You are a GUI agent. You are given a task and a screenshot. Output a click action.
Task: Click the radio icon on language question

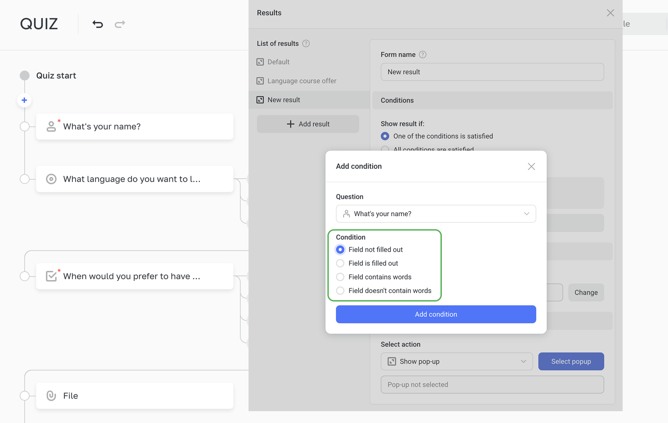pyautogui.click(x=51, y=179)
